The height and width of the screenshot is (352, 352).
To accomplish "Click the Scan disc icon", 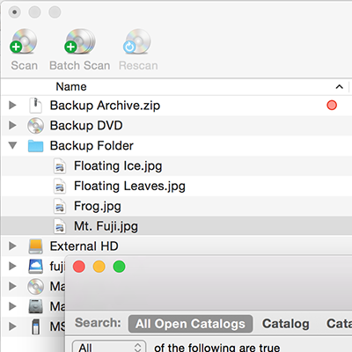I will [x=24, y=41].
